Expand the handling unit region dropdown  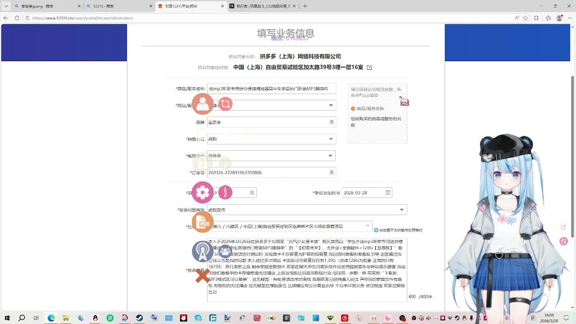pyautogui.click(x=368, y=225)
